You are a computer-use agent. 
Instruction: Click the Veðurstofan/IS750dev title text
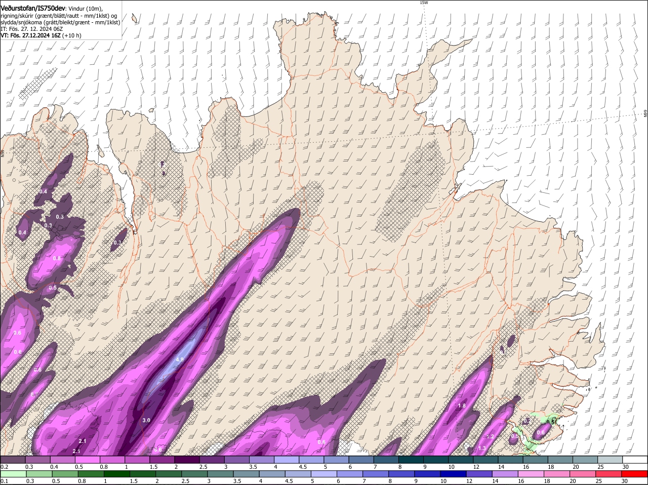point(33,8)
